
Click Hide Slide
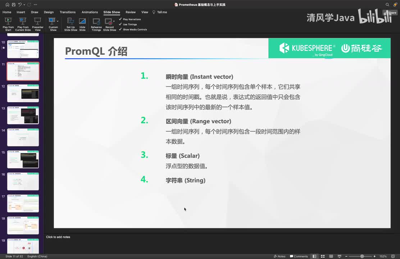[x=82, y=24]
